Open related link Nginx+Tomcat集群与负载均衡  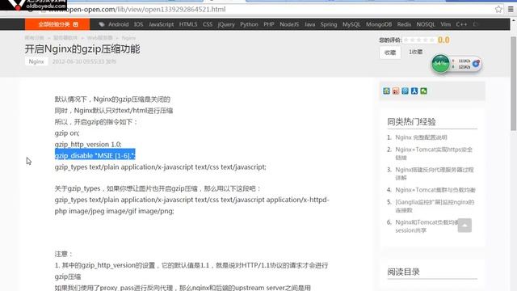435,190
